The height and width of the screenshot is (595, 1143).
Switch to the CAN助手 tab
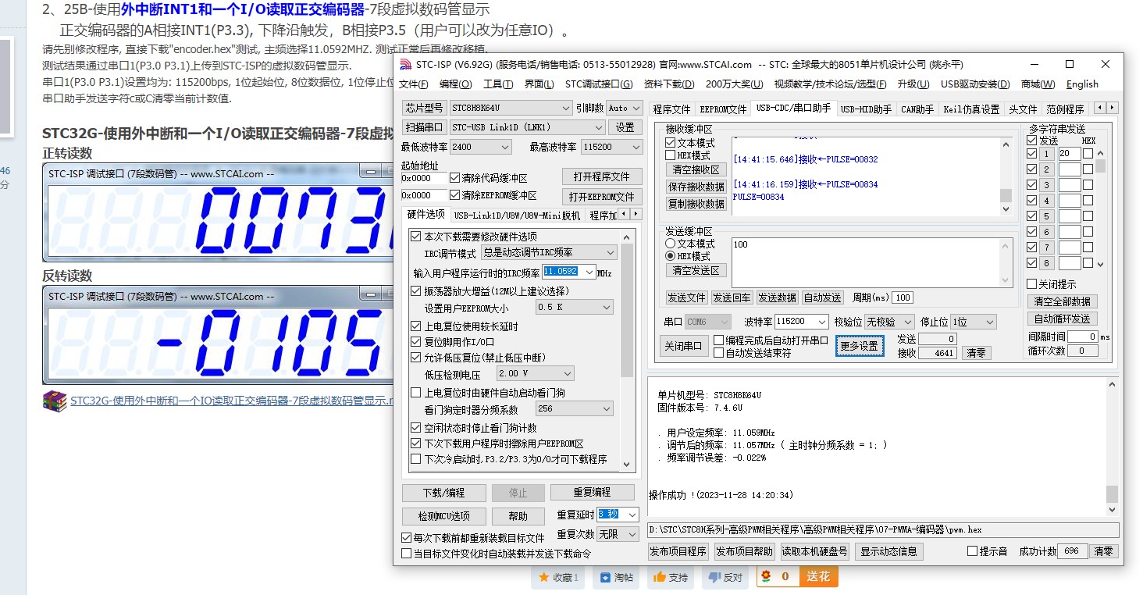point(917,109)
